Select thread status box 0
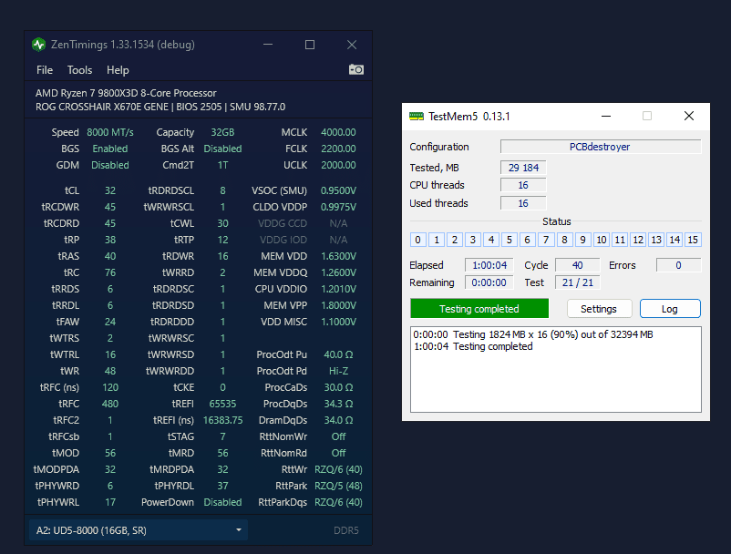Image resolution: width=731 pixels, height=554 pixels. pyautogui.click(x=418, y=240)
